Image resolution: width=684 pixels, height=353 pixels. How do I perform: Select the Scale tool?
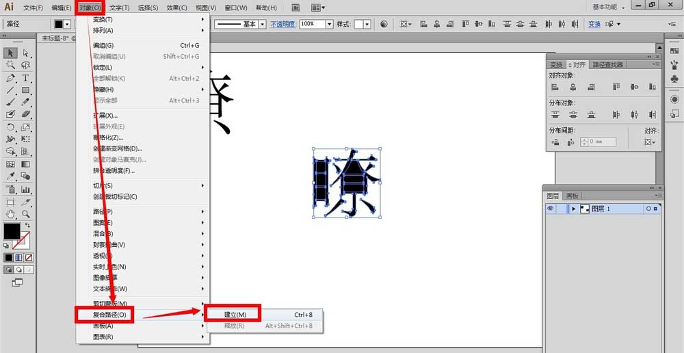[26, 127]
